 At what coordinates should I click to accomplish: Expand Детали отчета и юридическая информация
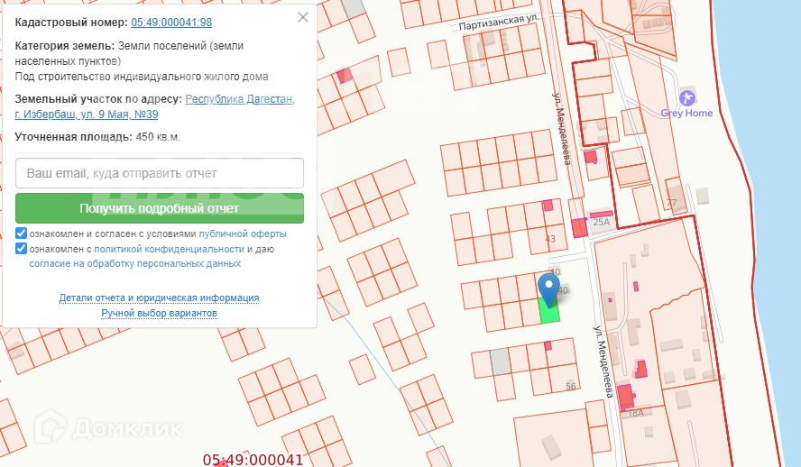pyautogui.click(x=159, y=298)
